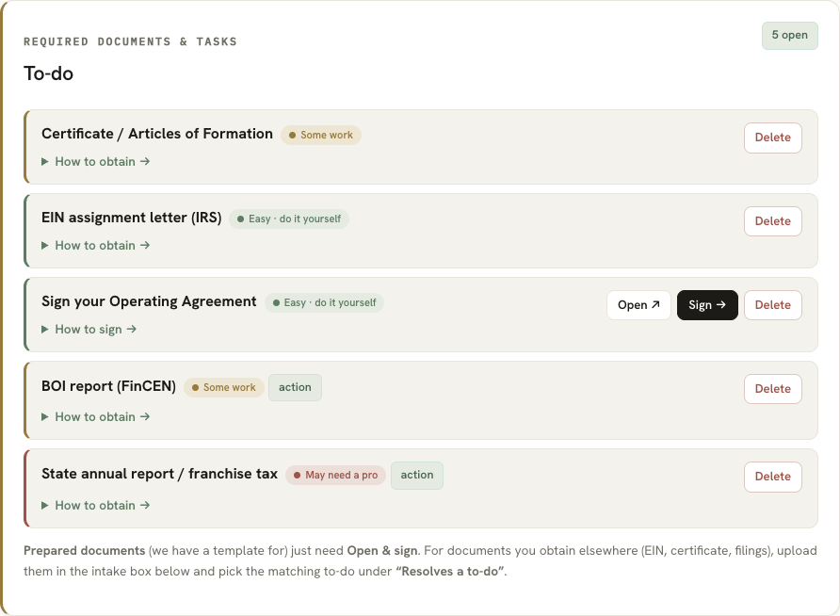The height and width of the screenshot is (616, 840).
Task: Click the action tag on State annual report
Action: (x=417, y=475)
